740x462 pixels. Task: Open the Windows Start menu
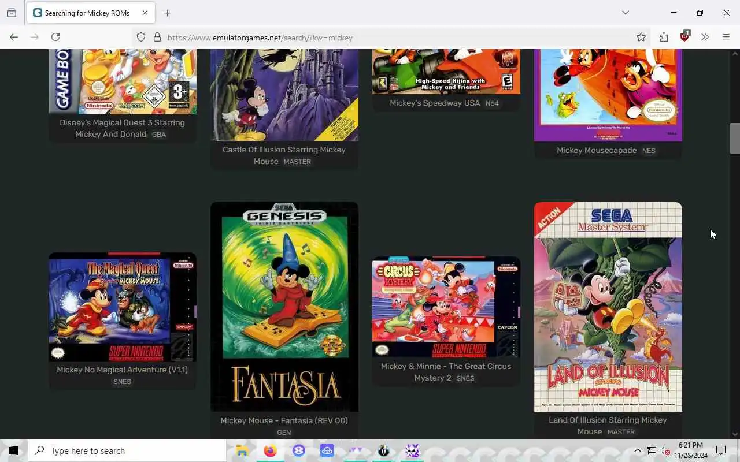pos(14,450)
